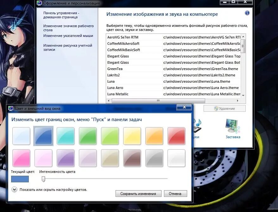Viewport: 278px width, 212px height.
Task: Choose the violet color swatch
Action: click(66, 158)
